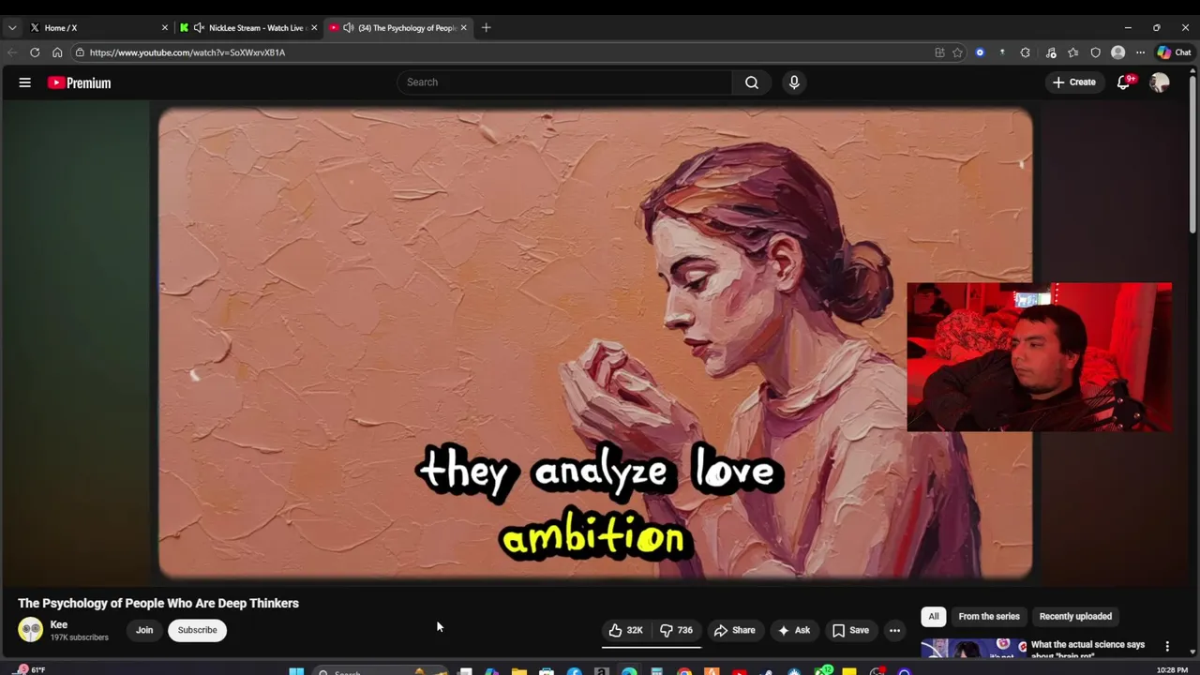This screenshot has height=675, width=1200.
Task: Expand the tab search dropdown arrow
Action: tap(12, 27)
